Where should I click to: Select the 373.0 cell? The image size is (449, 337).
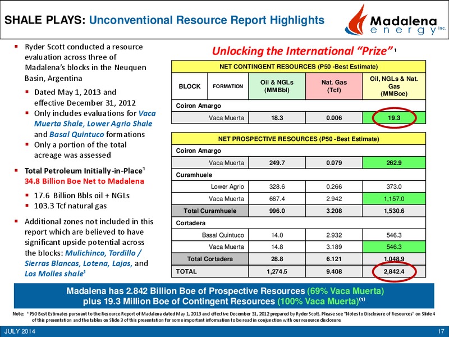tap(394, 187)
